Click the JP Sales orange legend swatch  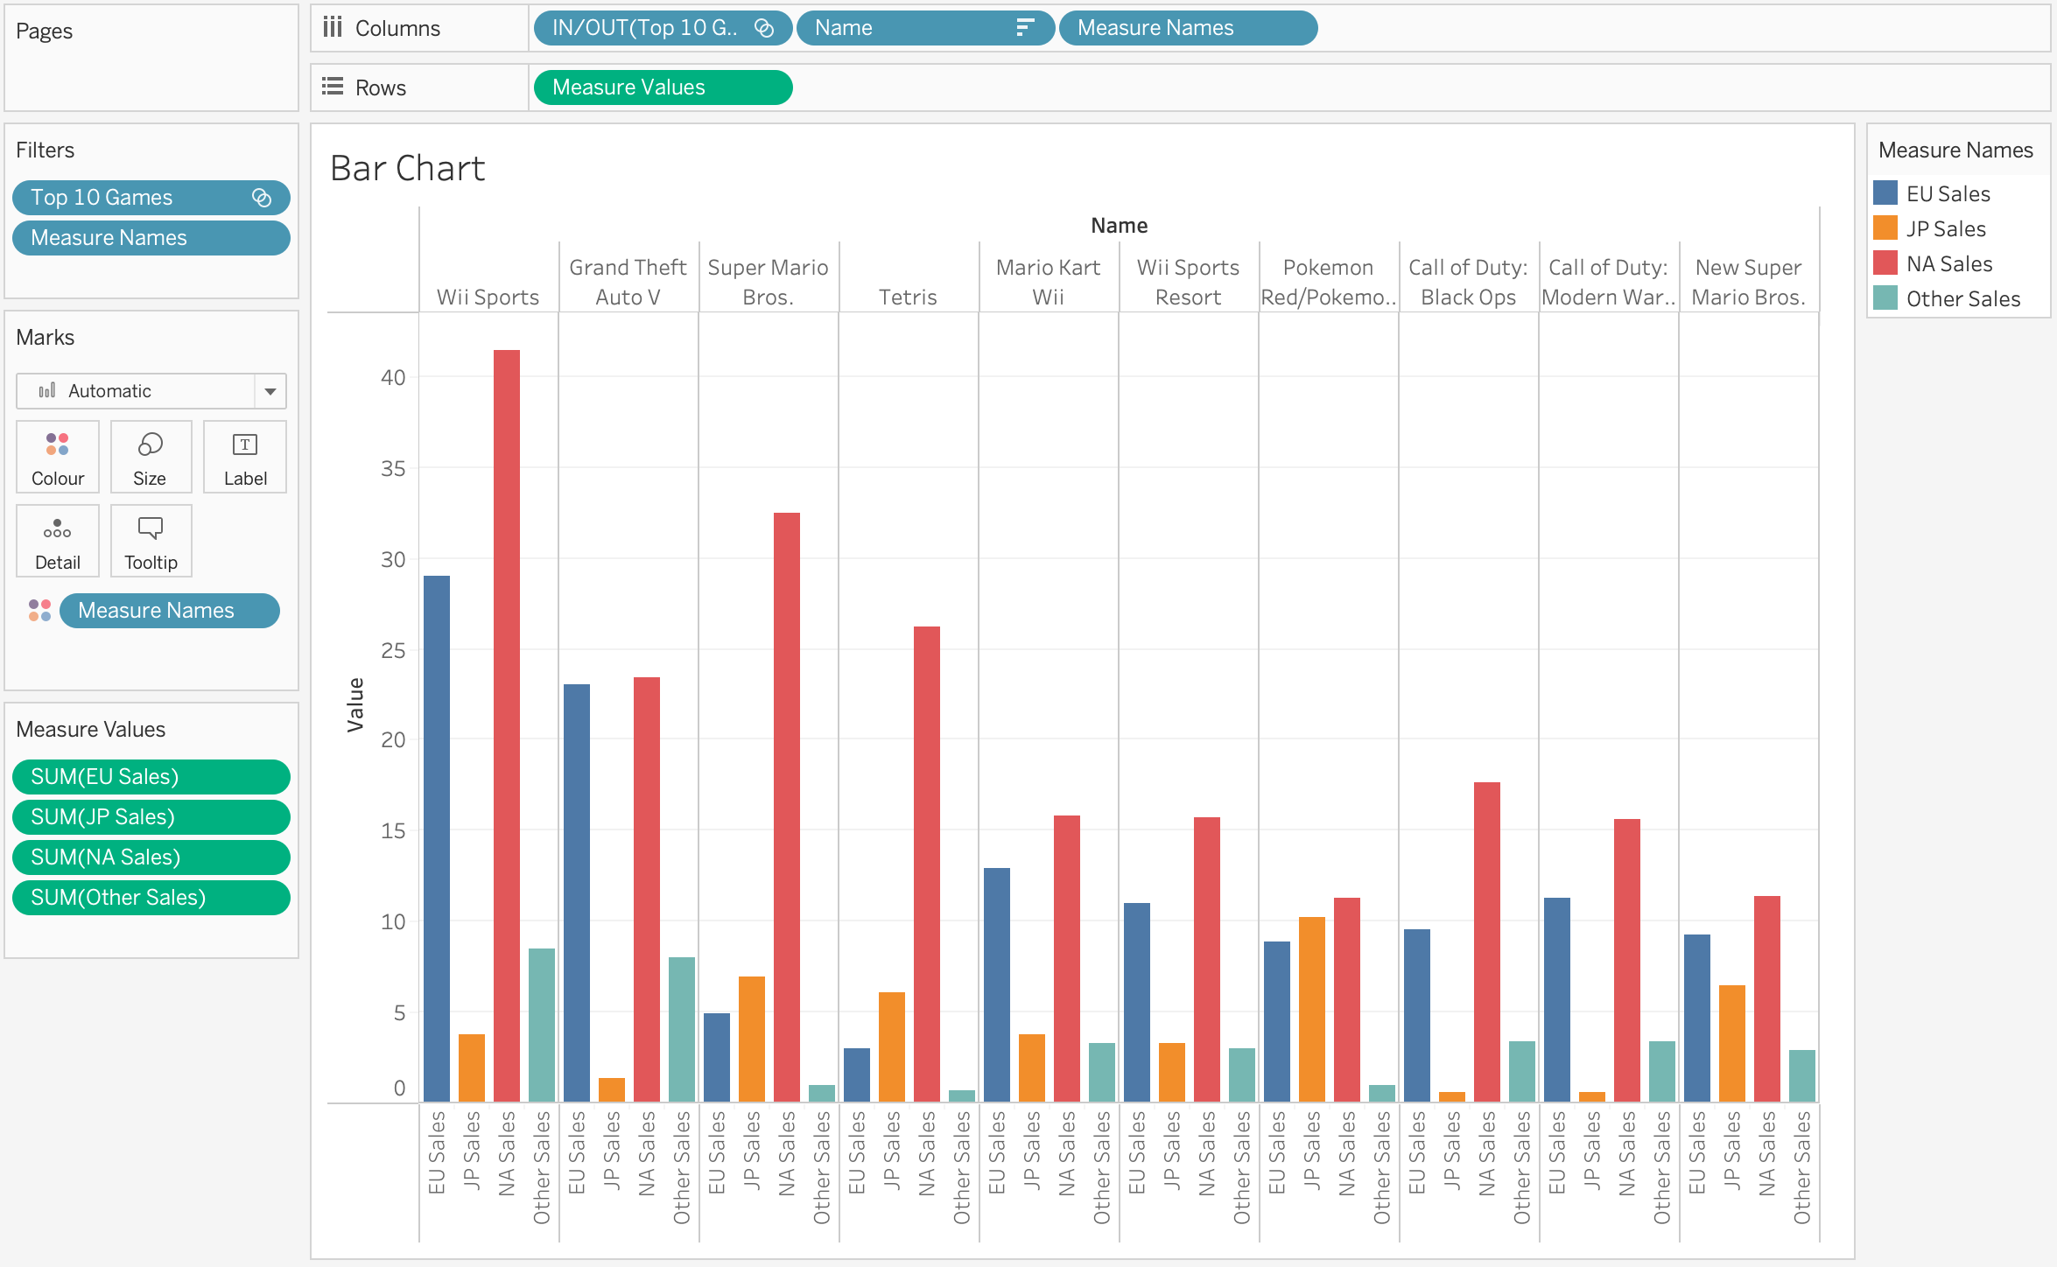coord(1885,228)
